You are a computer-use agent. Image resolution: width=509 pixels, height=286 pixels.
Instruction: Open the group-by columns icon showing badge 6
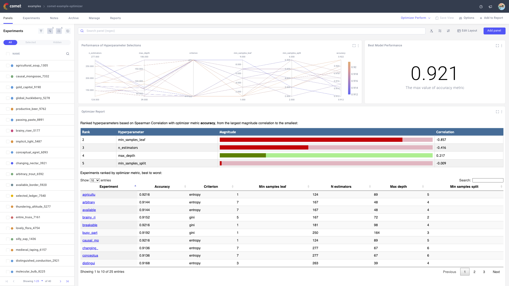tap(59, 31)
